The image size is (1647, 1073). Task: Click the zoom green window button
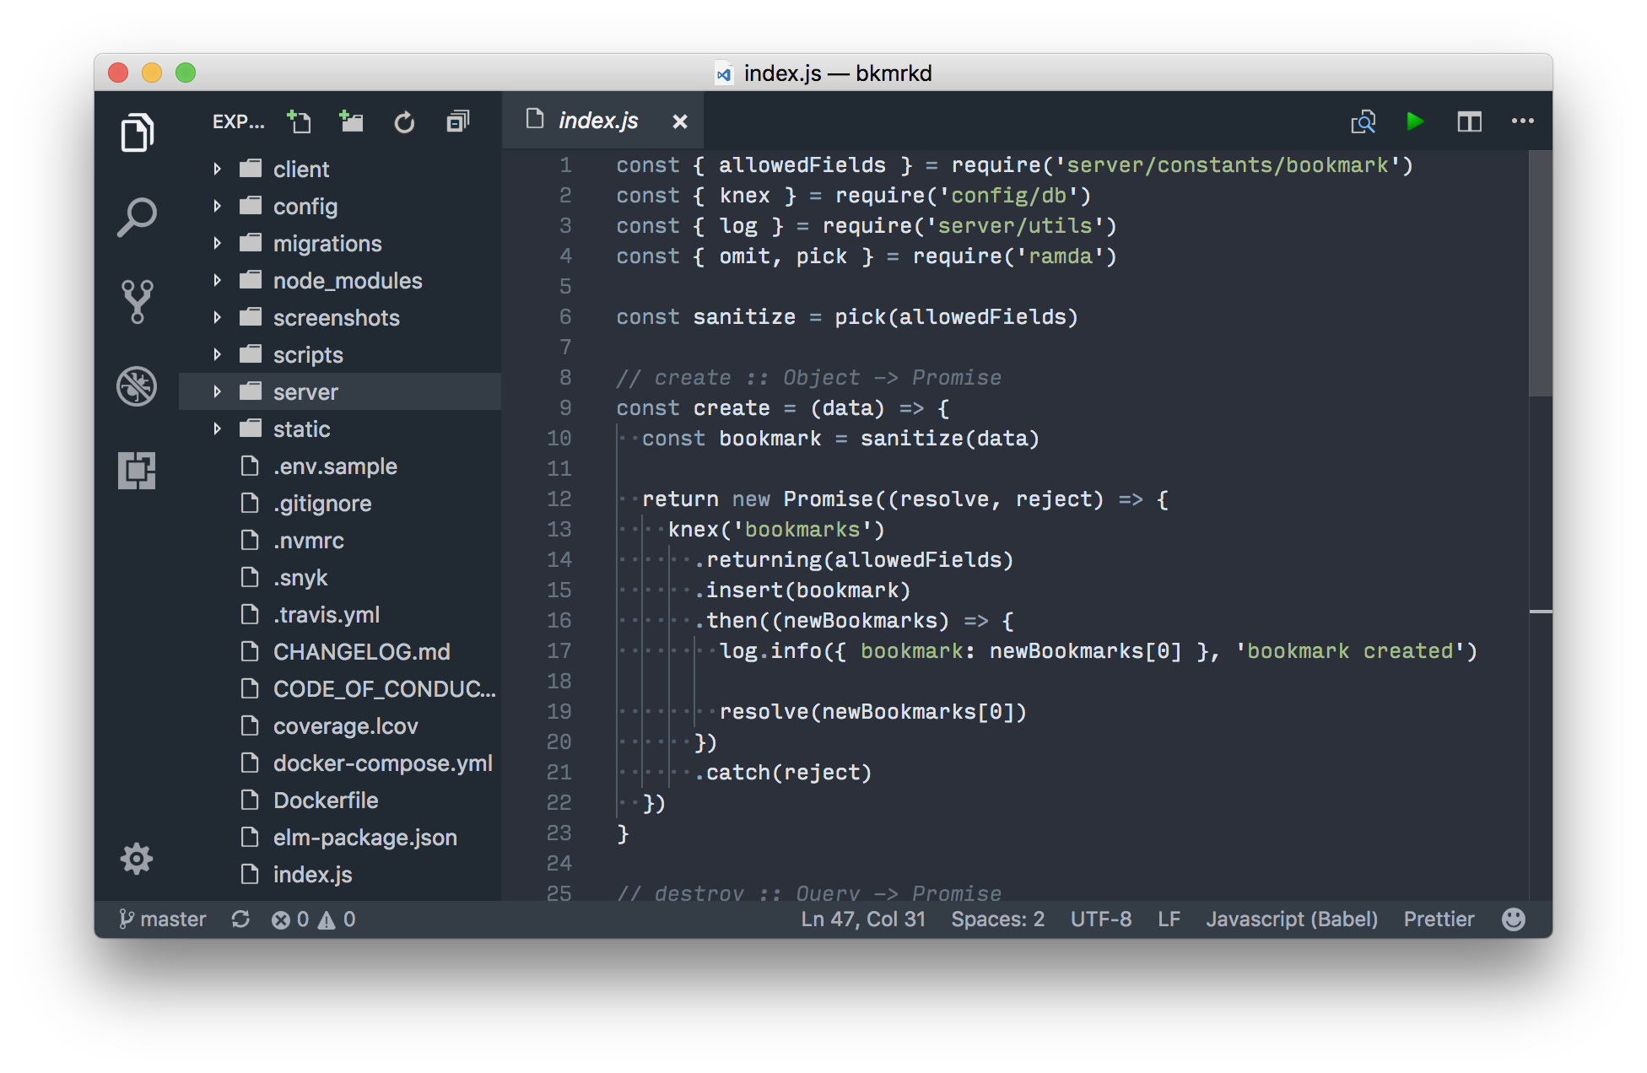point(186,73)
